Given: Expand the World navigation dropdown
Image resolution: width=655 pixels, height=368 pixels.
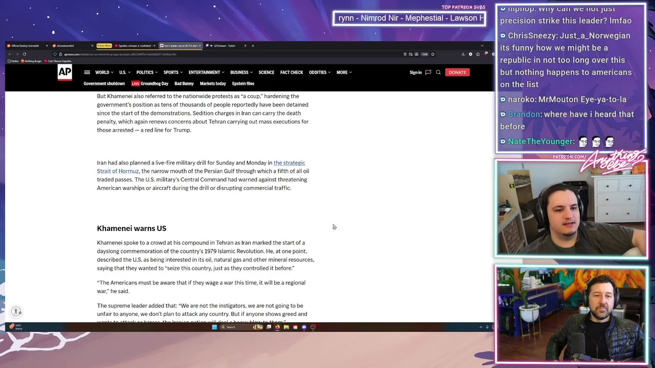Looking at the screenshot, I should tap(103, 73).
